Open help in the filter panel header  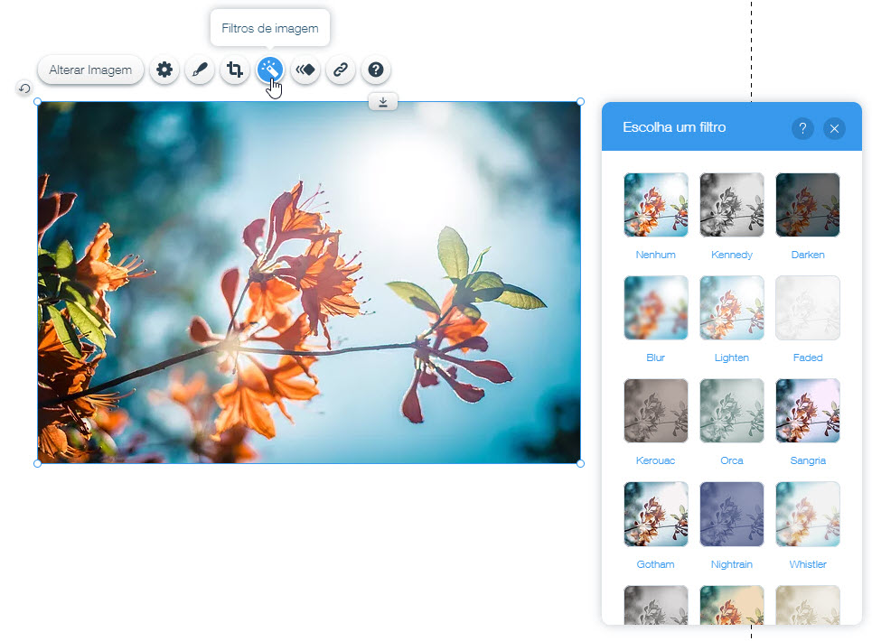[x=802, y=128]
